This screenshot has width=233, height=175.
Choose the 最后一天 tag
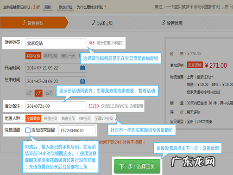coord(68,56)
